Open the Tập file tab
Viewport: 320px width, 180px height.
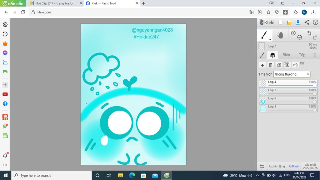[x=302, y=55]
